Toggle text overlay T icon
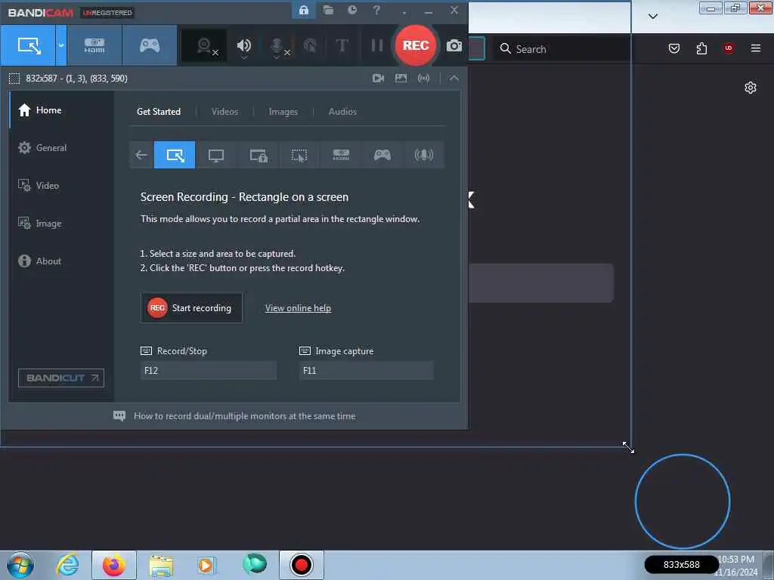This screenshot has height=580, width=774. [342, 45]
